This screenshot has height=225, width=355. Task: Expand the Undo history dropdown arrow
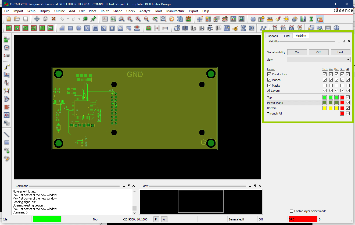click(68, 19)
